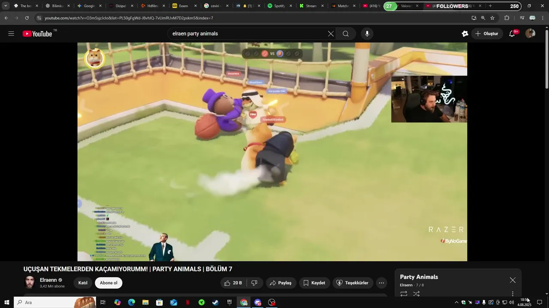Send thanks via Teşekkürler button

pyautogui.click(x=352, y=283)
